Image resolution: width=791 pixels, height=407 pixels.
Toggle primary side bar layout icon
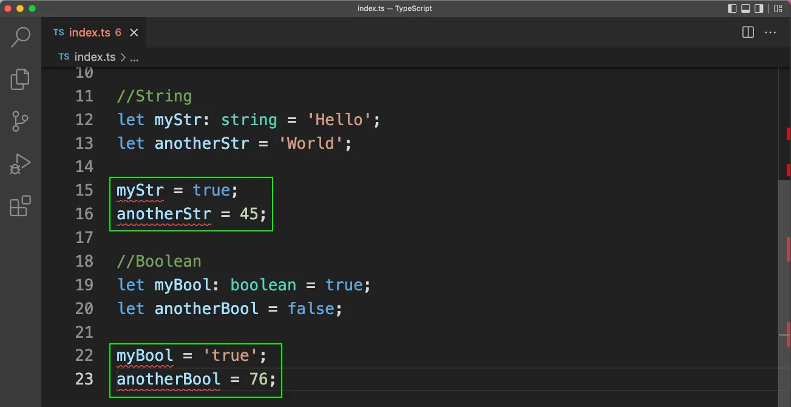(x=732, y=9)
